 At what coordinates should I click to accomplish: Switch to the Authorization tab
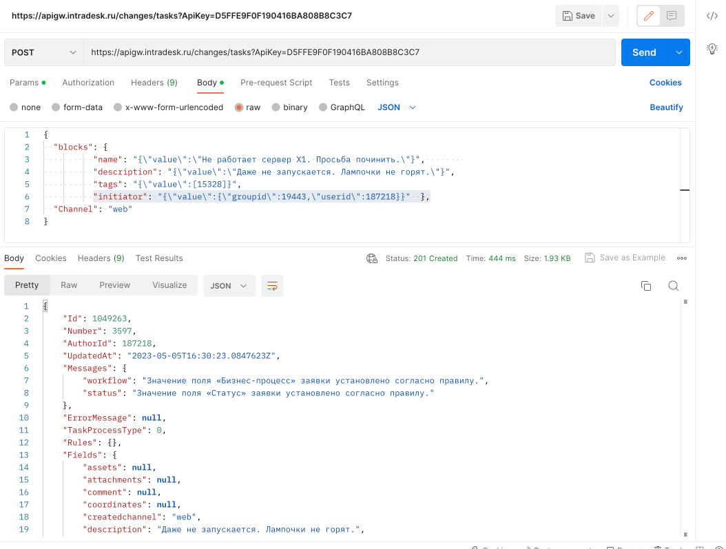pyautogui.click(x=88, y=83)
